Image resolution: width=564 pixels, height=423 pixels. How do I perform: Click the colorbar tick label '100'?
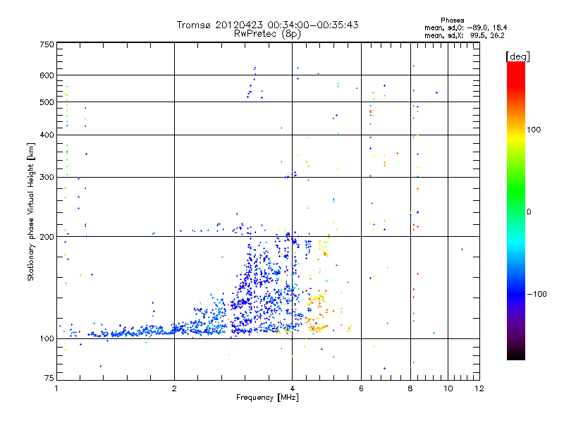(534, 130)
